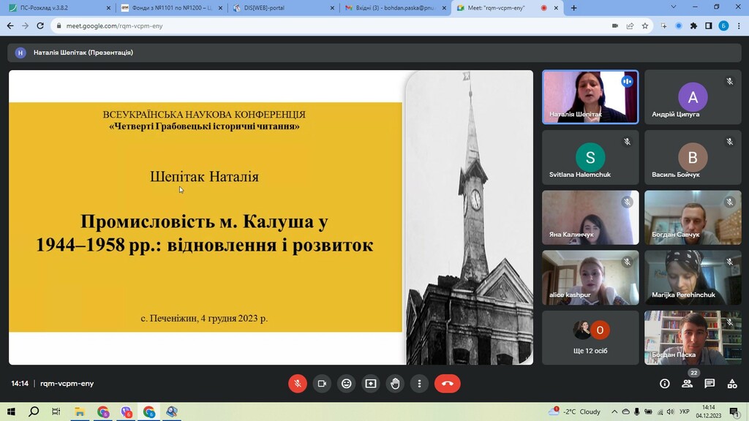
Task: Select Наталія Шепітак video tile
Action: [x=590, y=96]
